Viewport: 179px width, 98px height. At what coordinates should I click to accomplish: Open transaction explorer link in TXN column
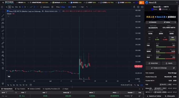click(140, 96)
